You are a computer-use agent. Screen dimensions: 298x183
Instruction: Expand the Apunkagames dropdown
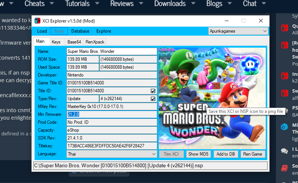[238, 31]
